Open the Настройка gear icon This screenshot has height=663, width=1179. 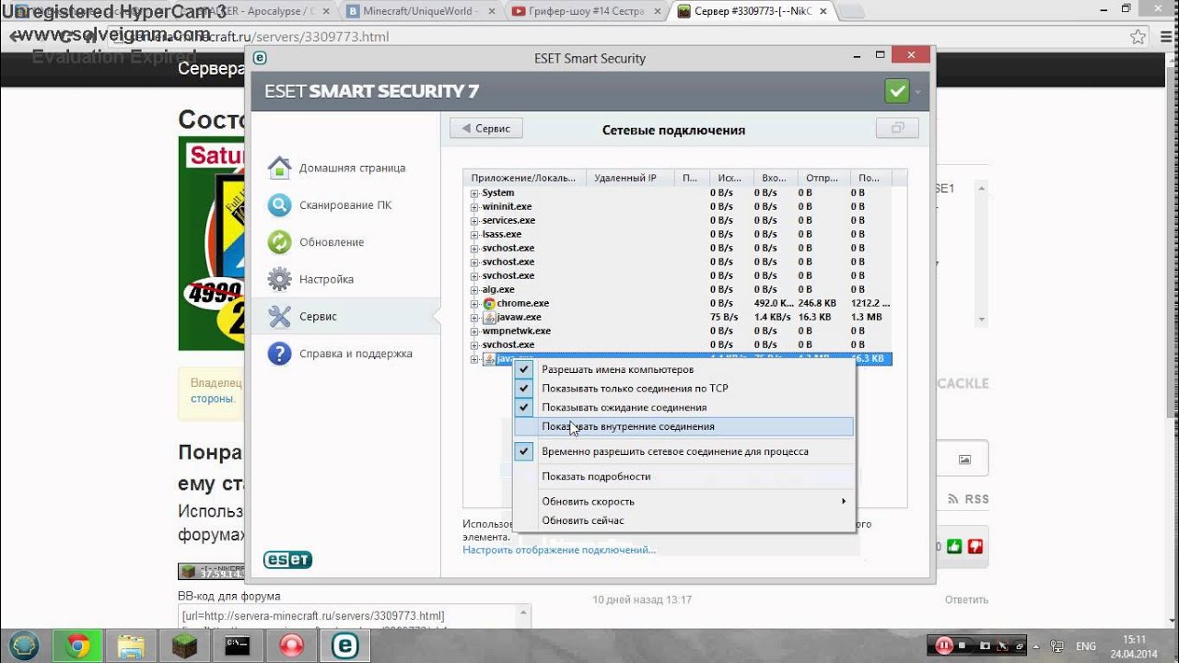(279, 279)
